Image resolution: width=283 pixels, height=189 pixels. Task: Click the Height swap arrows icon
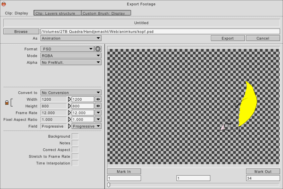[98, 106]
